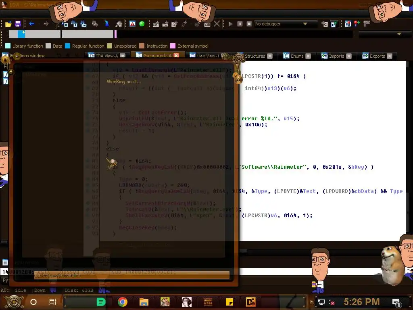Screen dimensions: 413x310
Task: Open the notification center icon
Action: point(397,302)
